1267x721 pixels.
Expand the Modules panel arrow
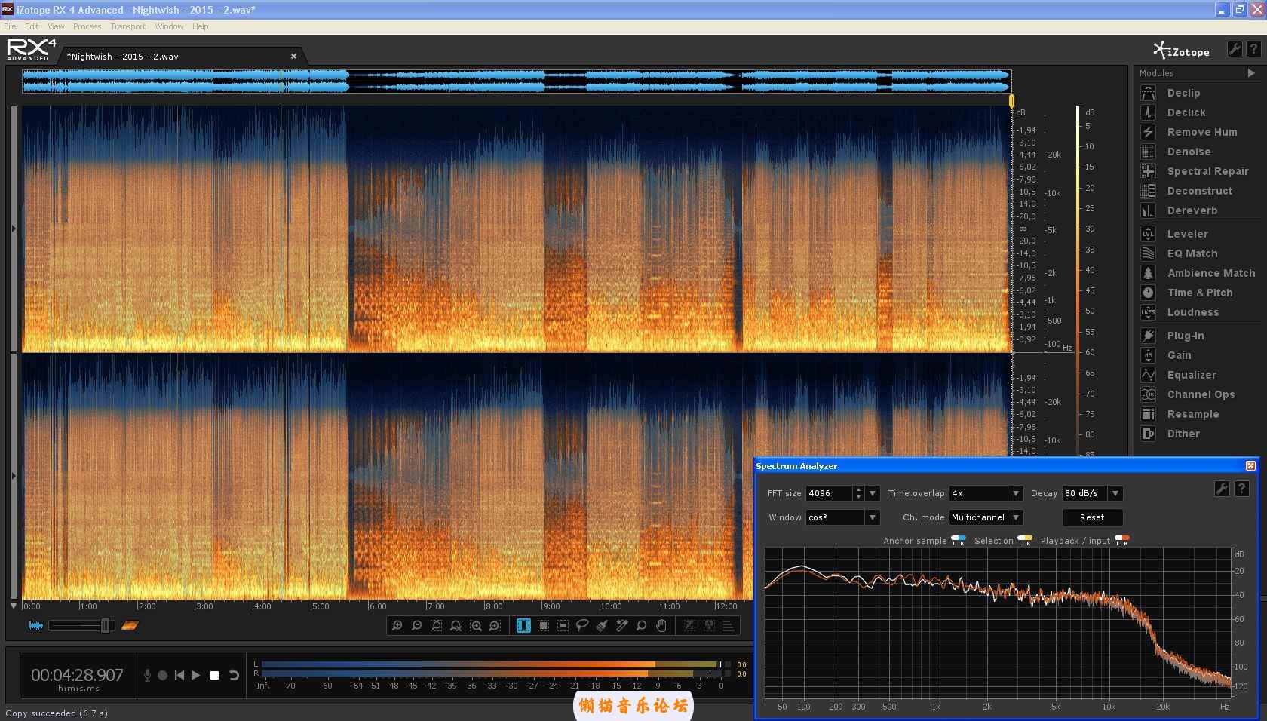point(1251,73)
